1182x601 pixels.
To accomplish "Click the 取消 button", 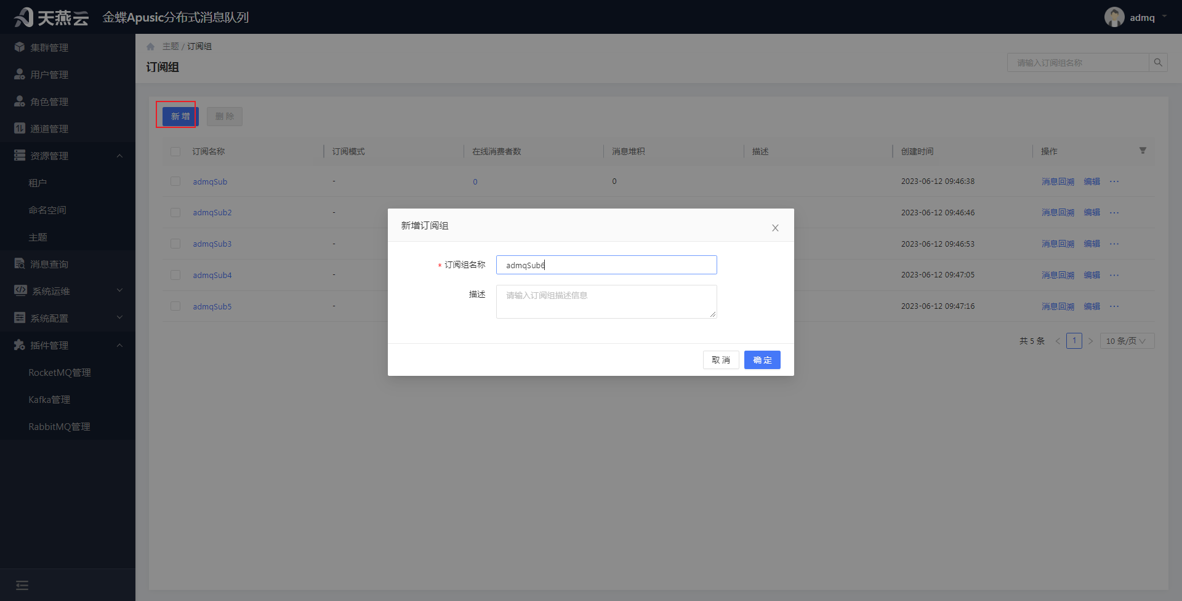I will coord(721,360).
